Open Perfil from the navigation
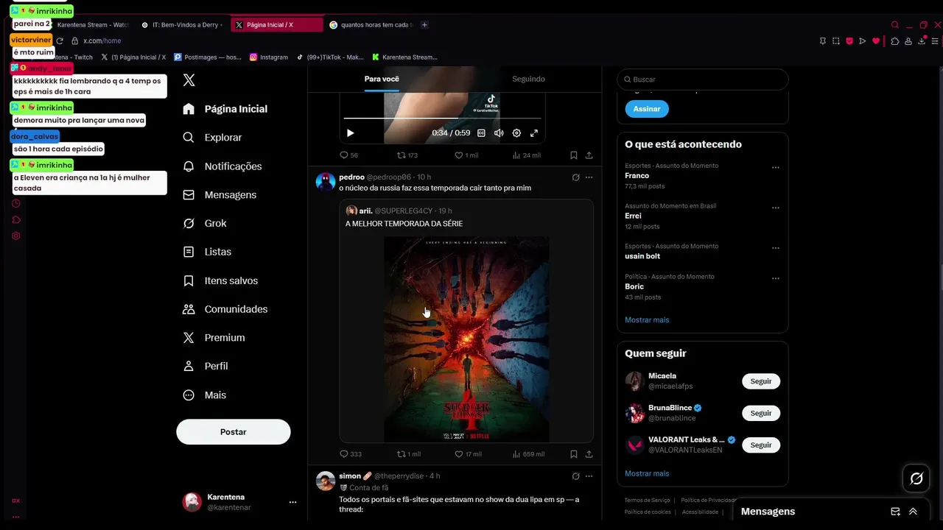Viewport: 943px width, 530px height. click(206, 367)
